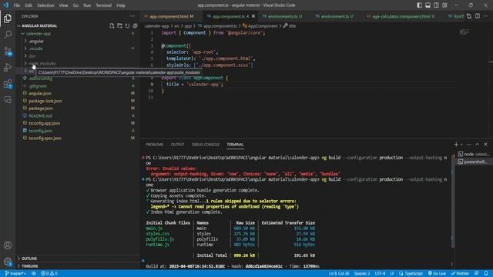Click UTF-8 encoding in status bar
493x277 pixels.
pos(380,274)
